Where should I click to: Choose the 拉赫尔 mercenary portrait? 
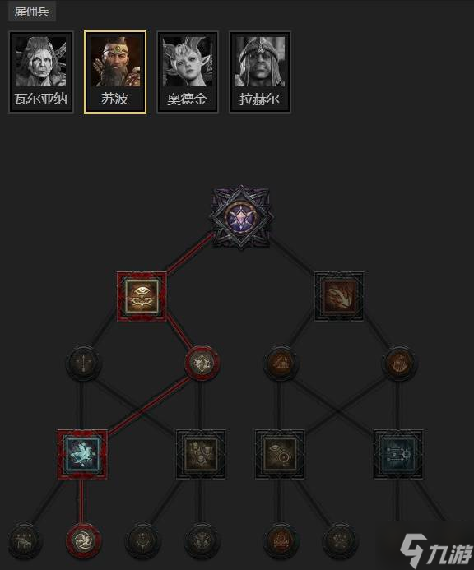[x=260, y=72]
